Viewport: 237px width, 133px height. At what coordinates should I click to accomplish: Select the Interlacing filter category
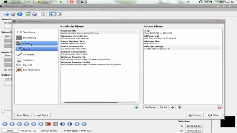(x=37, y=38)
